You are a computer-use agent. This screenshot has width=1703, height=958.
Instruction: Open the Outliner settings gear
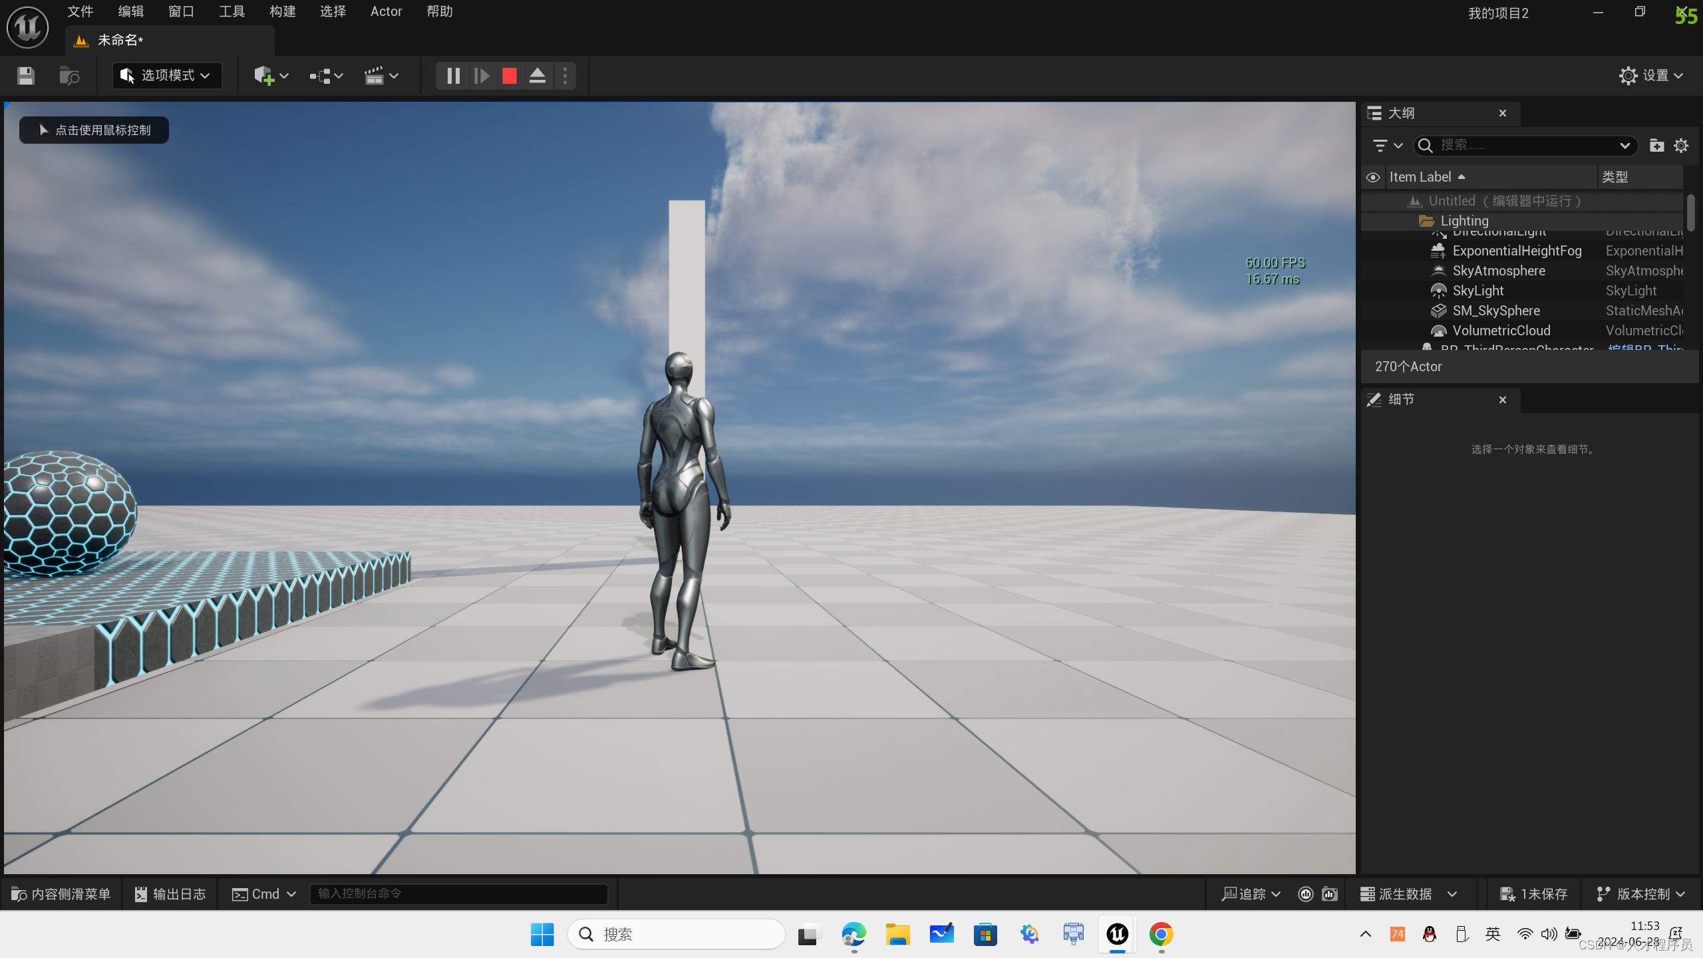point(1681,145)
